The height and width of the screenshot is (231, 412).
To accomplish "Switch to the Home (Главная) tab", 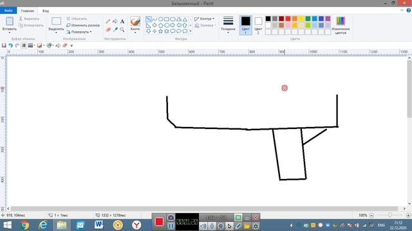I will click(x=27, y=11).
